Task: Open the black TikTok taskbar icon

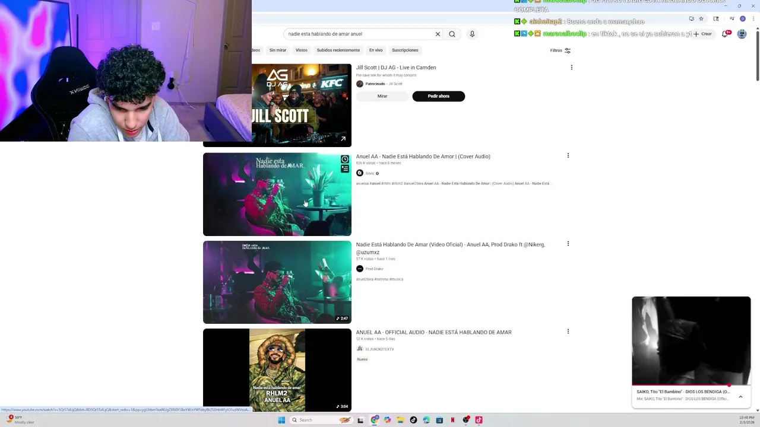Action: pyautogui.click(x=413, y=420)
